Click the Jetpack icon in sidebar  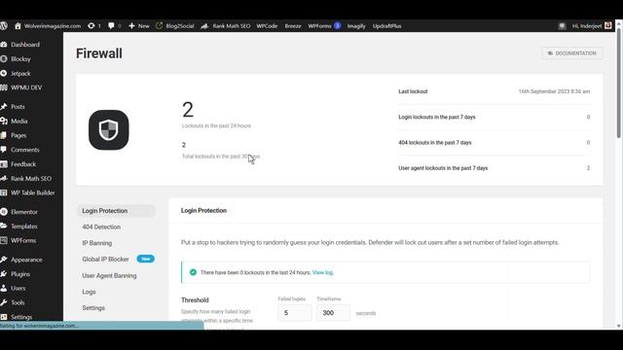coord(4,73)
